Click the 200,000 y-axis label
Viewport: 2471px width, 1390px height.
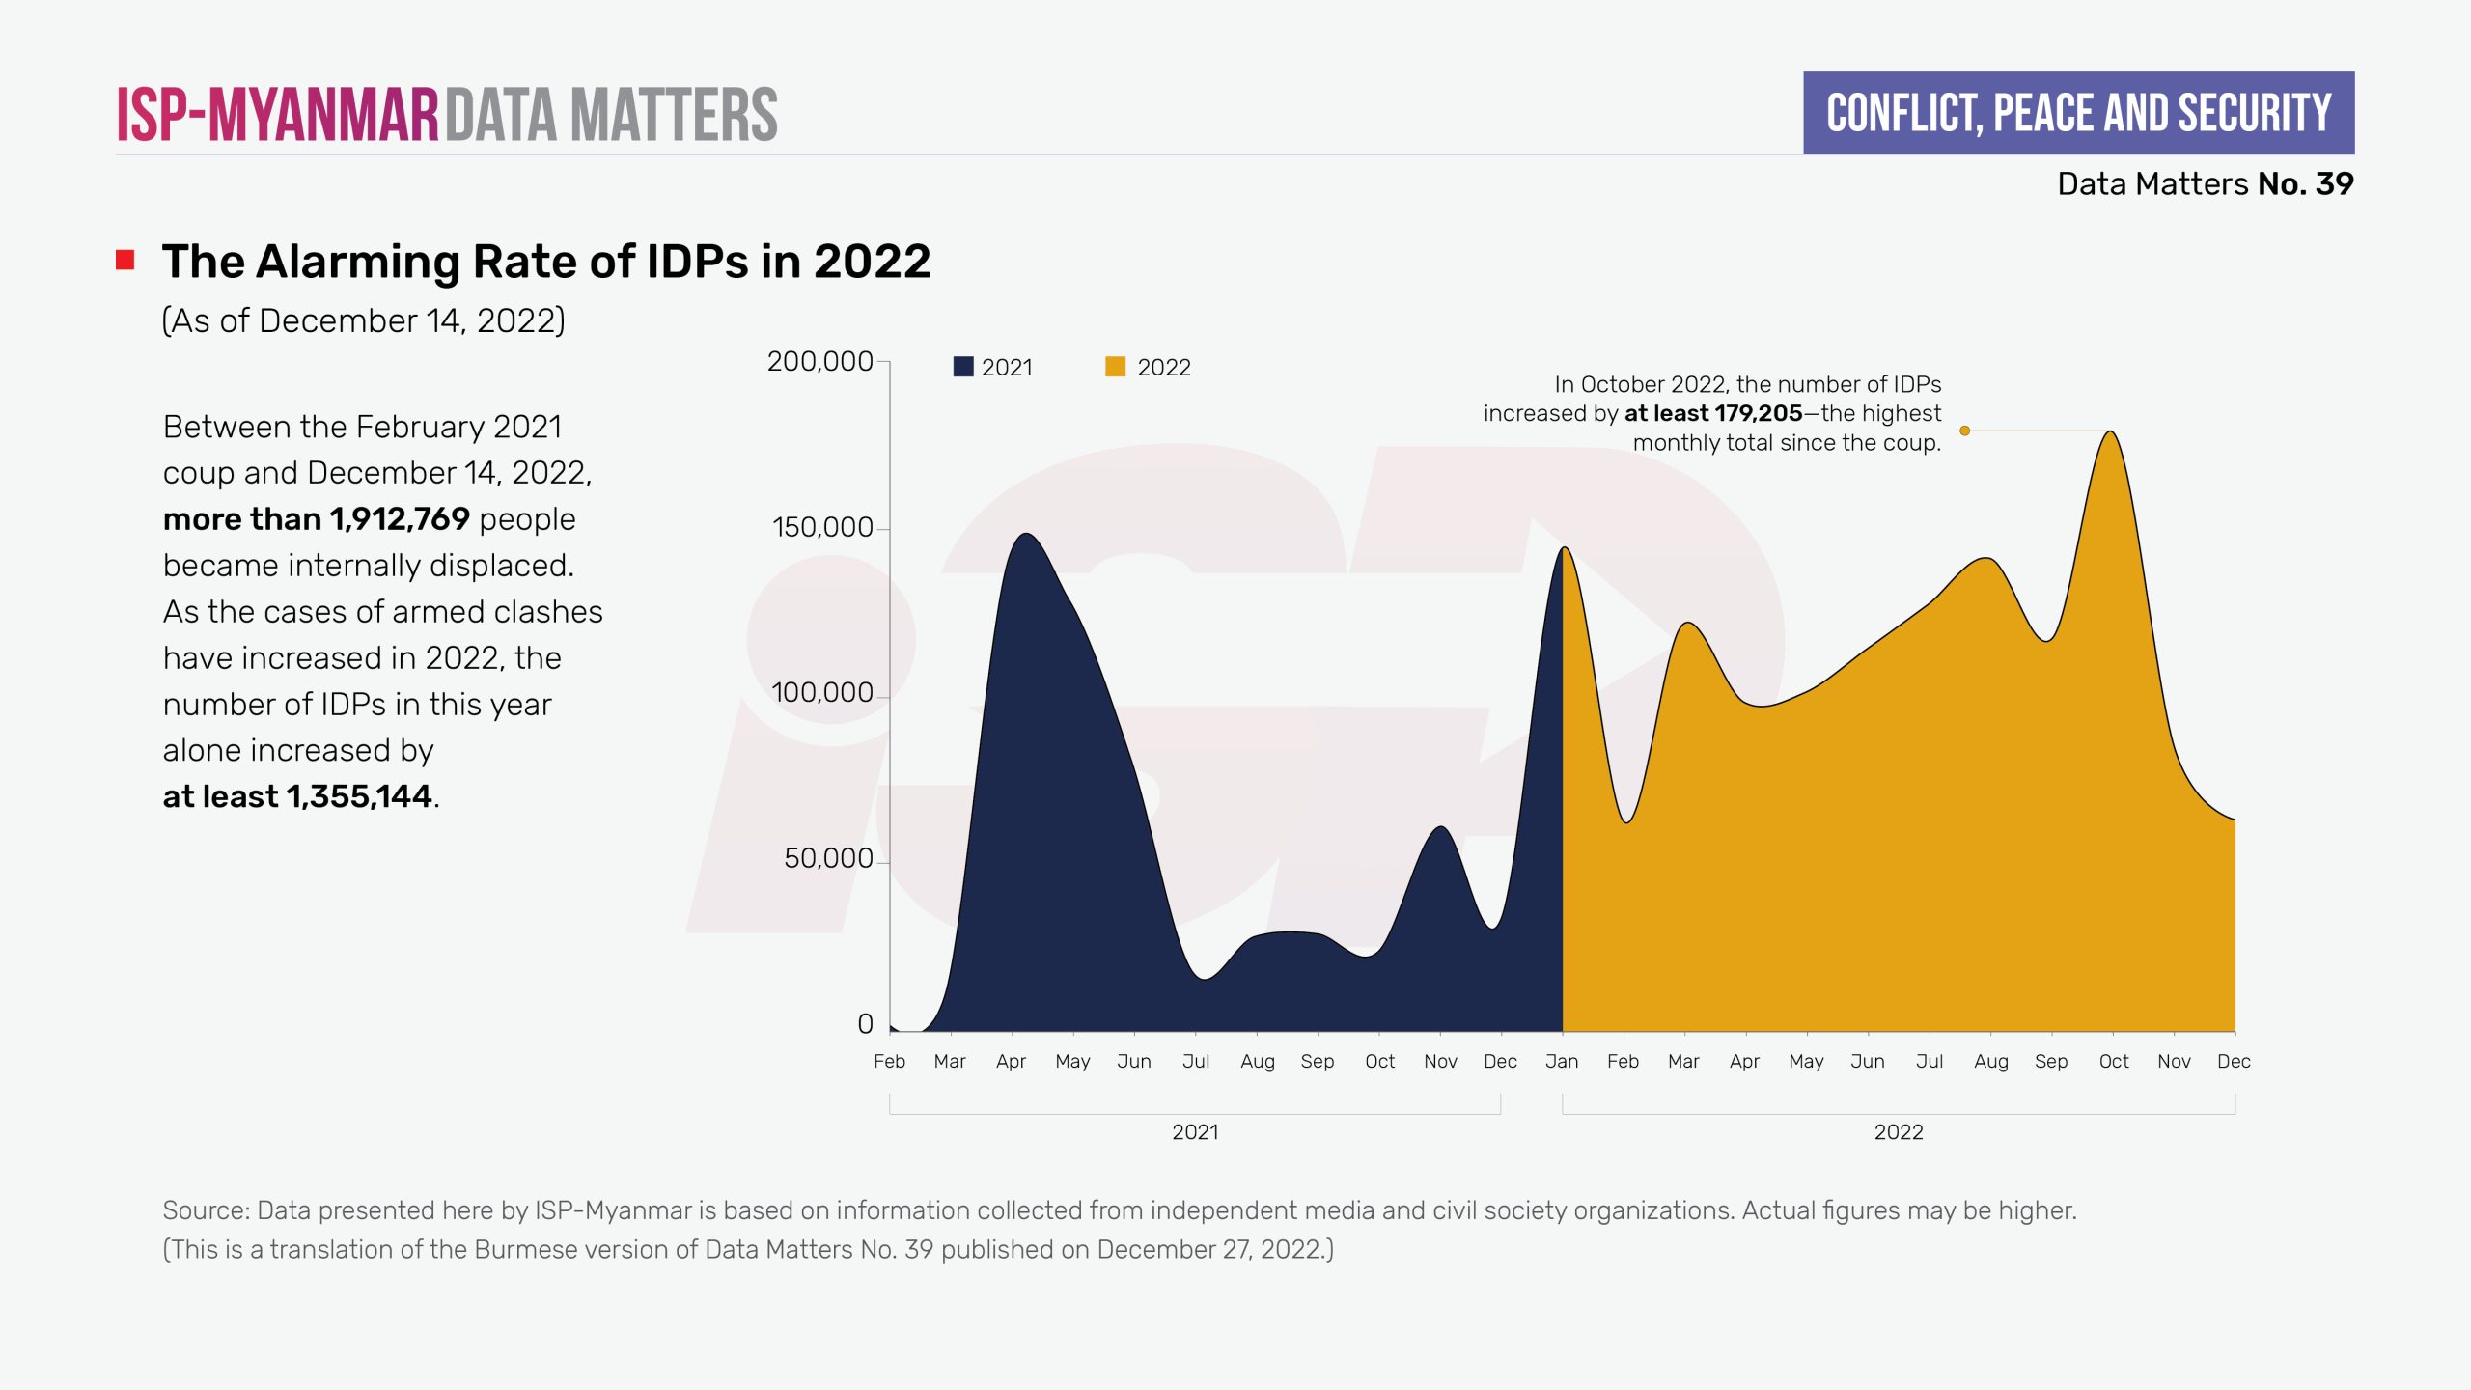coord(819,361)
